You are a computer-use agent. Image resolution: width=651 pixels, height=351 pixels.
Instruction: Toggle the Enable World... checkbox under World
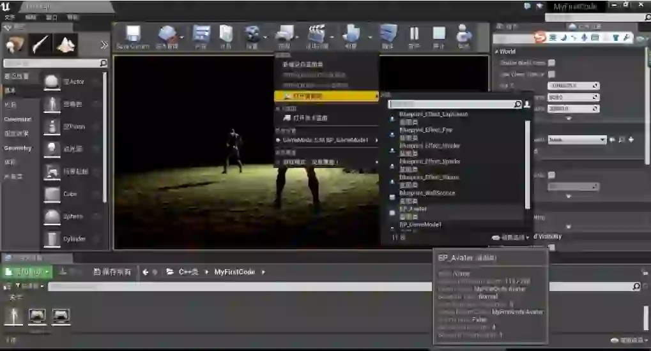coord(551,63)
